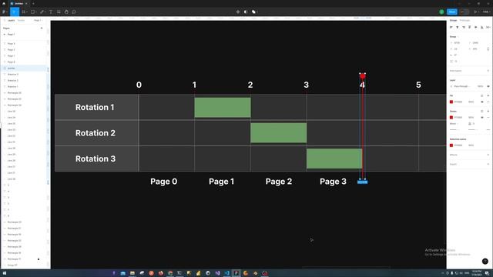Align selection right
This screenshot has width=493, height=277.
click(x=464, y=28)
